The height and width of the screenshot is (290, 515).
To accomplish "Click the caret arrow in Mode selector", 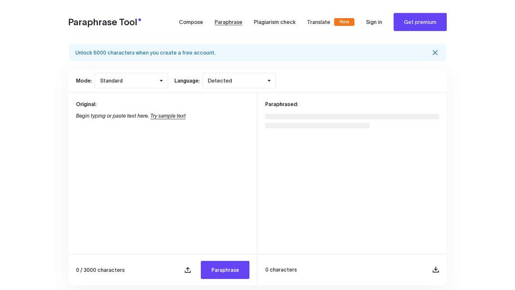I will pos(161,81).
